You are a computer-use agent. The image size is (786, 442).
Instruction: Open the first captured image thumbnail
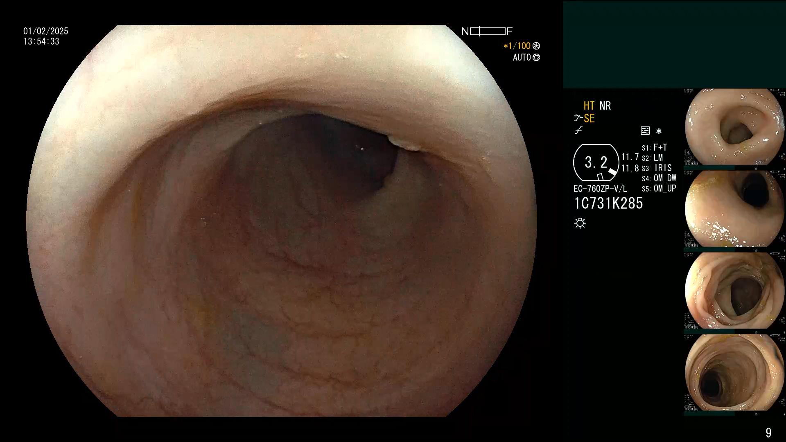(735, 127)
